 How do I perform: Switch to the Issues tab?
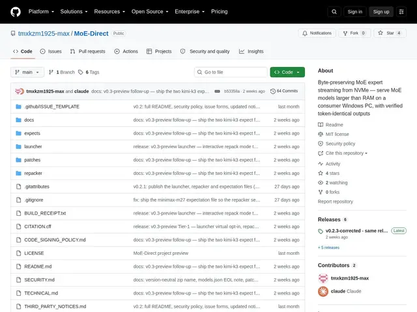point(51,51)
